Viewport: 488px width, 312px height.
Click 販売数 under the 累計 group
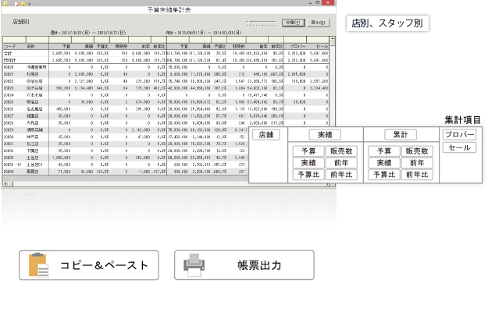pyautogui.click(x=419, y=151)
